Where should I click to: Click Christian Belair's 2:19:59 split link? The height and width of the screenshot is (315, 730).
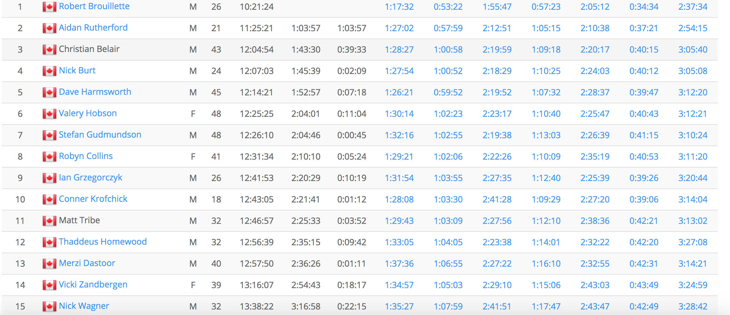(x=497, y=50)
